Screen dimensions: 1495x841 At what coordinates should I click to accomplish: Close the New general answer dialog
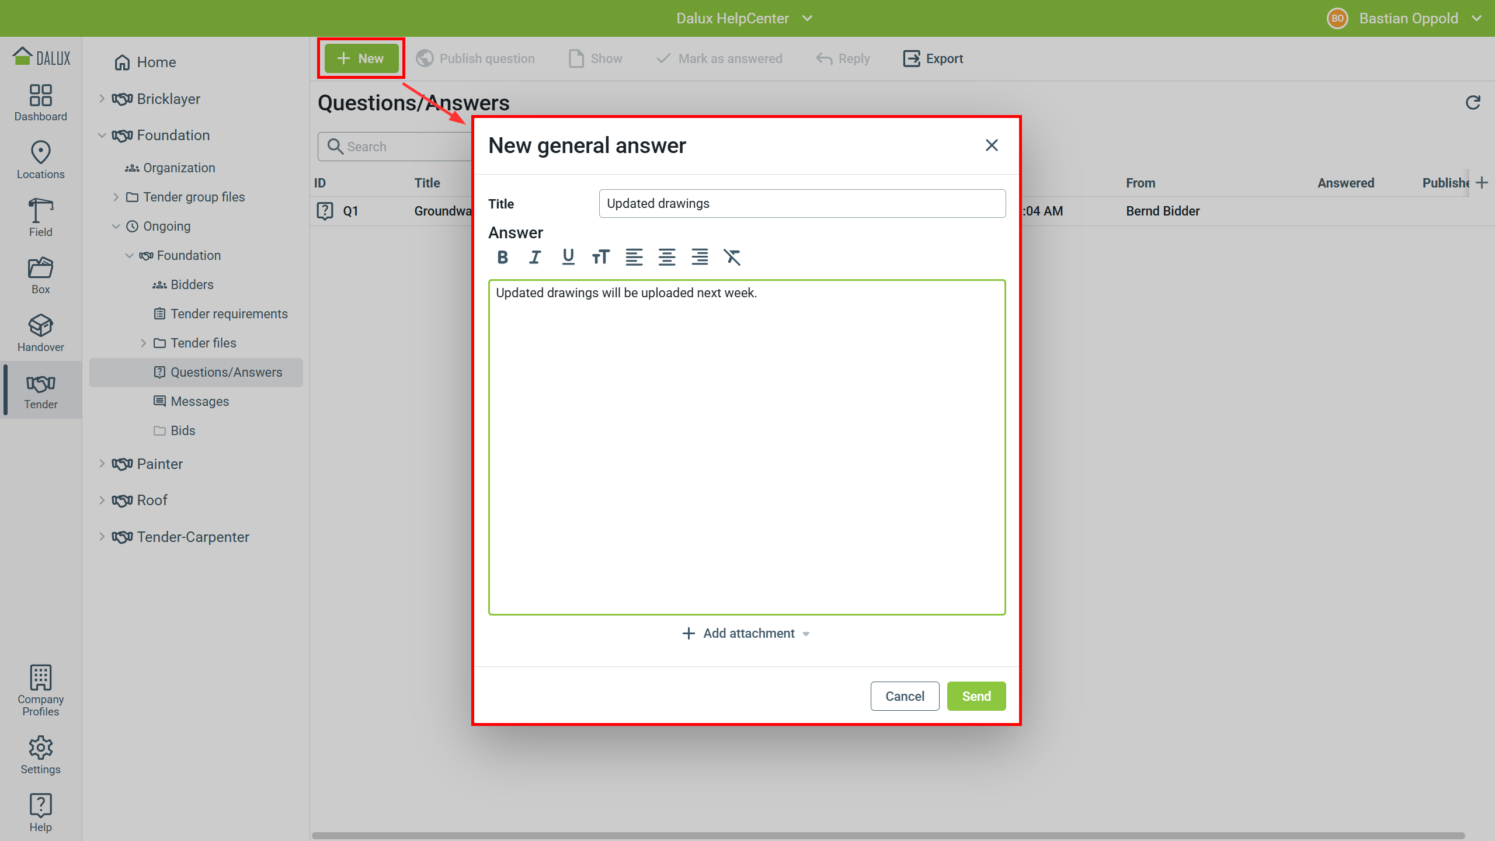[x=992, y=145]
